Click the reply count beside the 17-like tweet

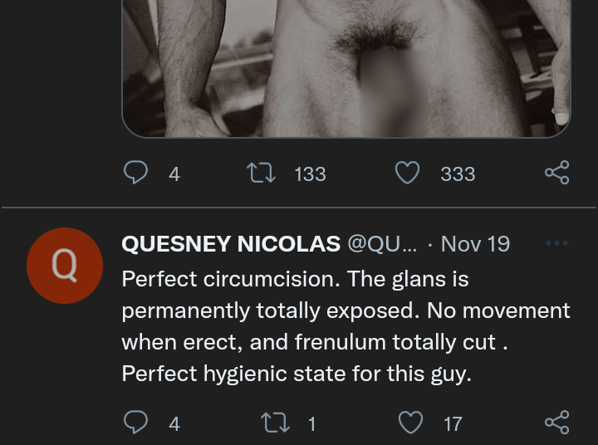pos(174,424)
